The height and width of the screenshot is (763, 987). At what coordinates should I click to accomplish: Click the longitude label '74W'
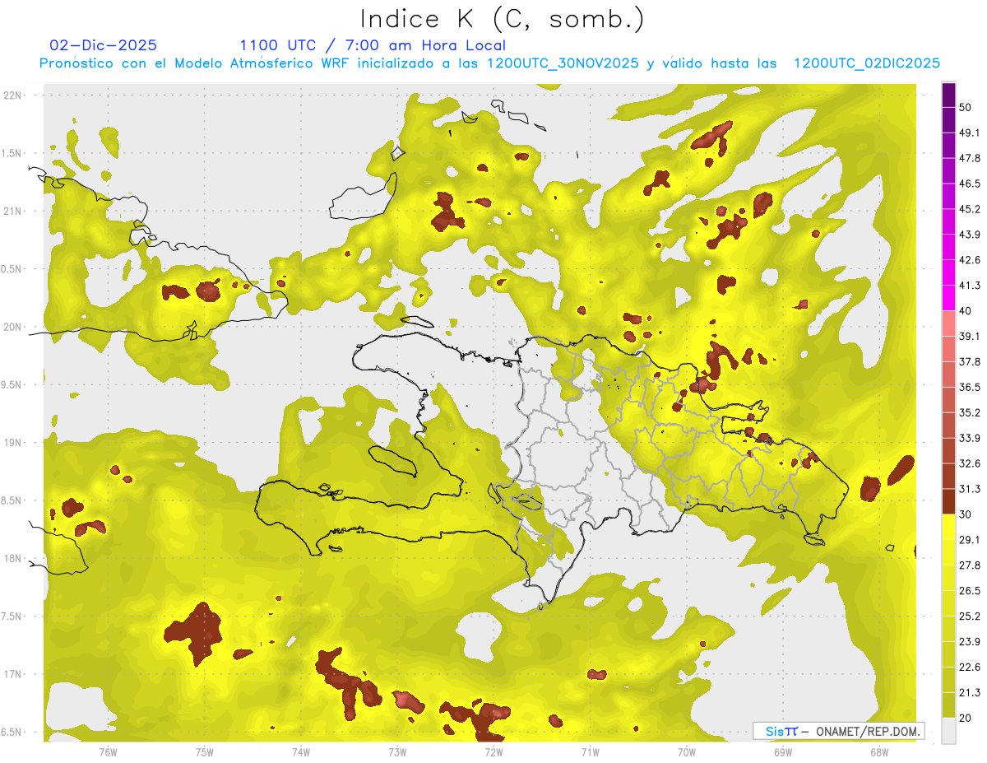300,751
